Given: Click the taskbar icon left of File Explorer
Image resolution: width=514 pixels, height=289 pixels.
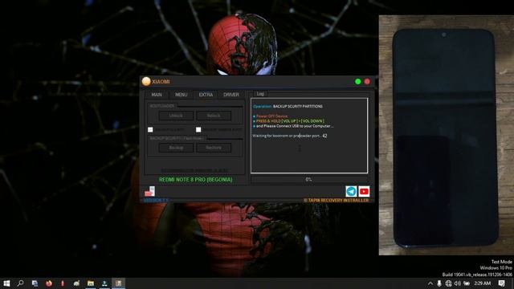Looking at the screenshot, I should 77,283.
